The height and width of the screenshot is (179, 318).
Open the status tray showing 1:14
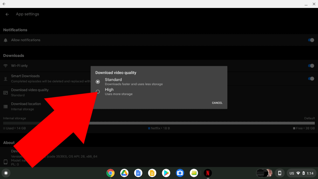301,173
